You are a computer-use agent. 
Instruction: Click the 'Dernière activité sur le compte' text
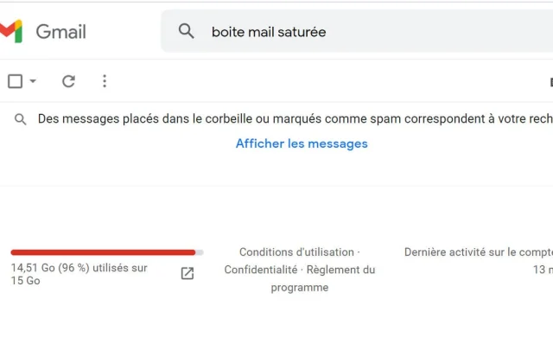coord(479,252)
